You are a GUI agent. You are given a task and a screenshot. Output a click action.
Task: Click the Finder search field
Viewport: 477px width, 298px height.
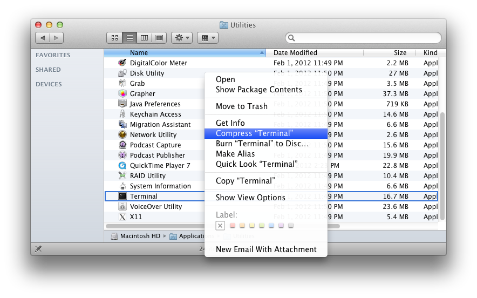click(363, 38)
